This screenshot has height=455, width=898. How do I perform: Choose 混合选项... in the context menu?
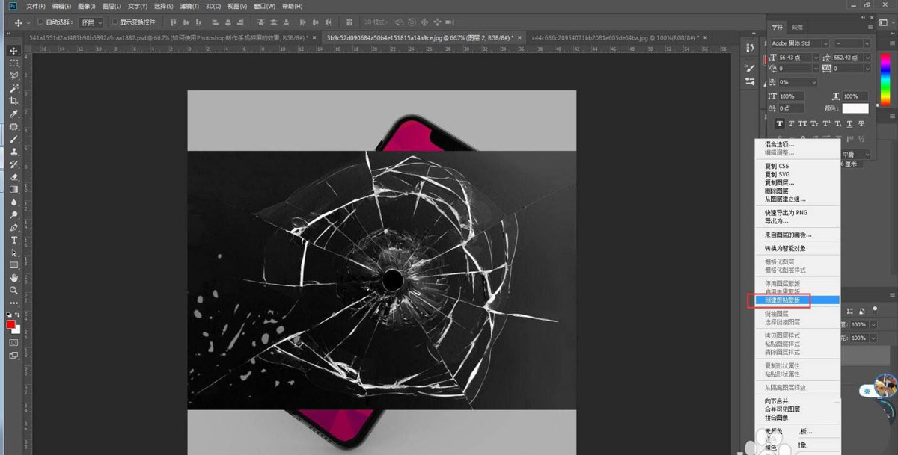(797, 144)
